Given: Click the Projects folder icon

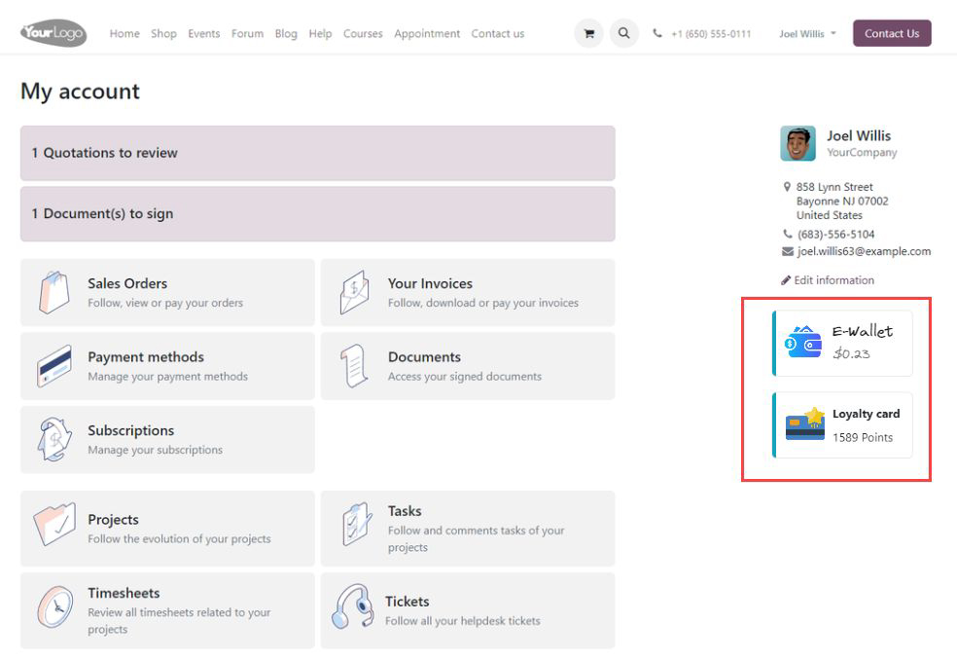Looking at the screenshot, I should pyautogui.click(x=54, y=524).
